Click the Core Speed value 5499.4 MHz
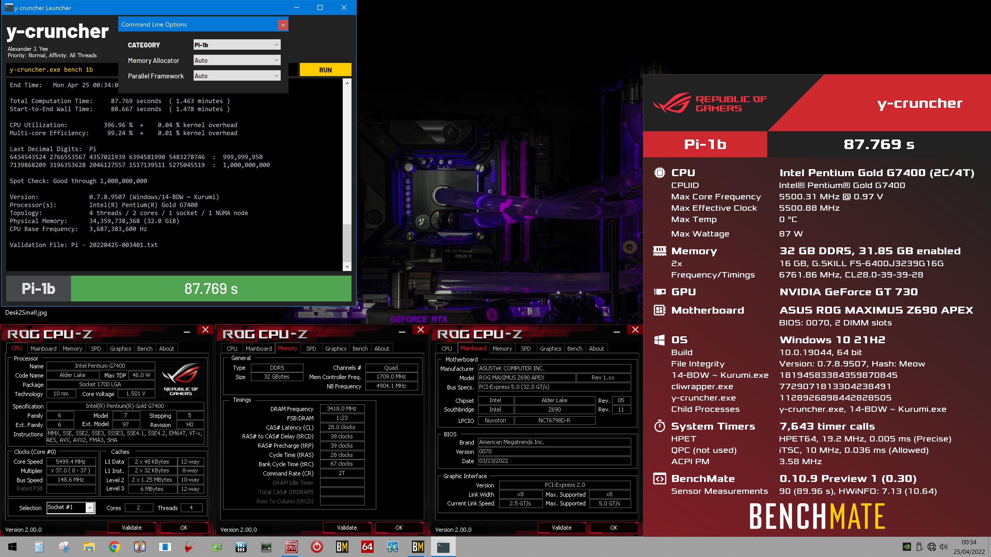Image resolution: width=991 pixels, height=557 pixels. click(71, 461)
